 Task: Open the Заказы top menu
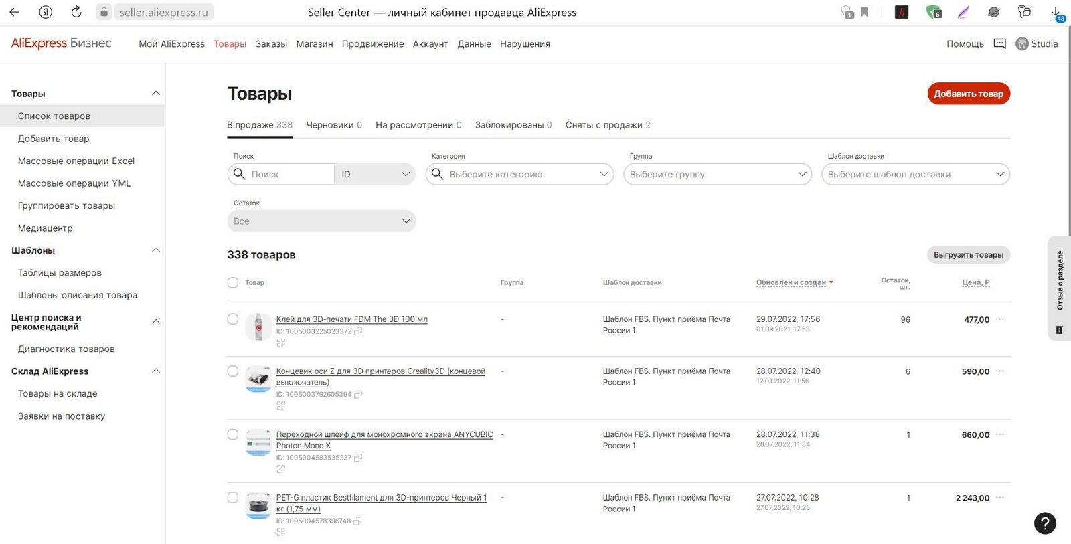click(271, 43)
